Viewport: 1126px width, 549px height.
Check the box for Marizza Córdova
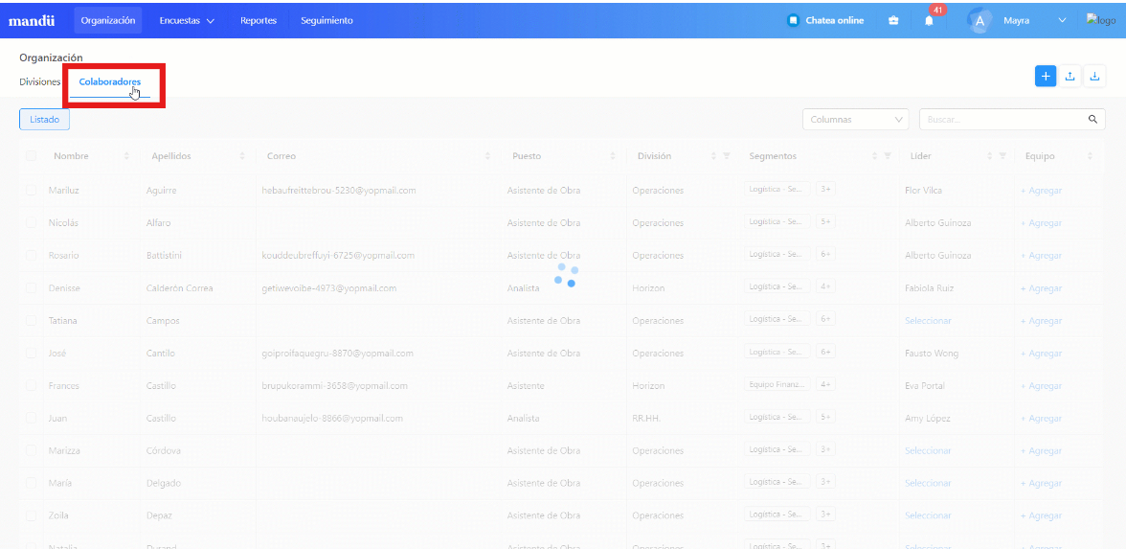31,450
